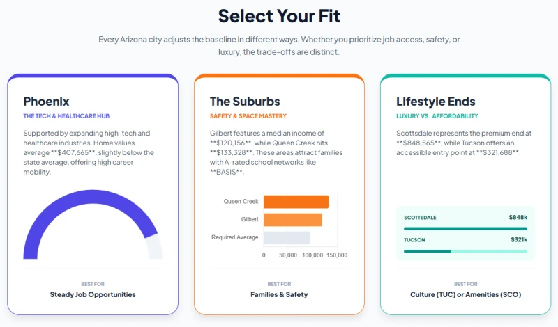Click 'Culture (TUC) or Amenities (SCO)' text

click(x=465, y=294)
